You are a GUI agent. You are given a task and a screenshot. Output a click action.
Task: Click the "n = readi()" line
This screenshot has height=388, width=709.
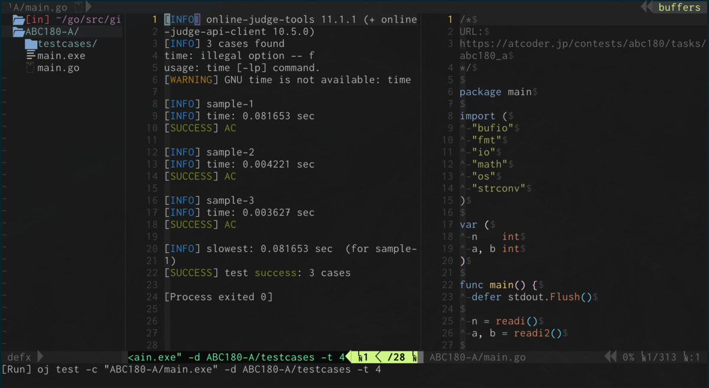pyautogui.click(x=505, y=321)
